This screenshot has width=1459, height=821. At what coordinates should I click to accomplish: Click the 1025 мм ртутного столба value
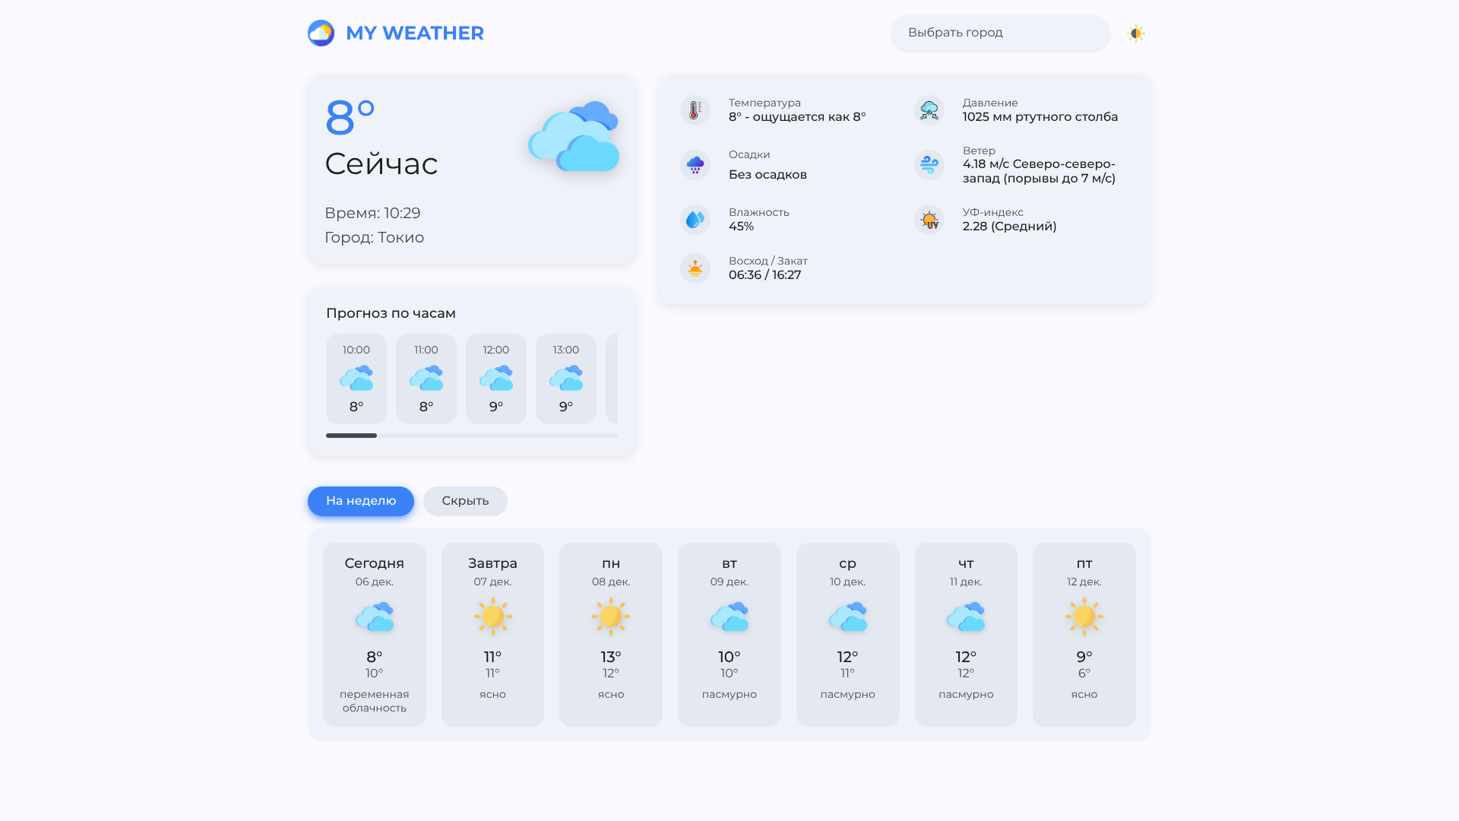coord(1040,117)
